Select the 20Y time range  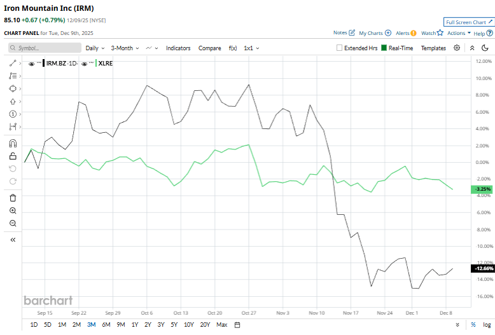tap(205, 325)
